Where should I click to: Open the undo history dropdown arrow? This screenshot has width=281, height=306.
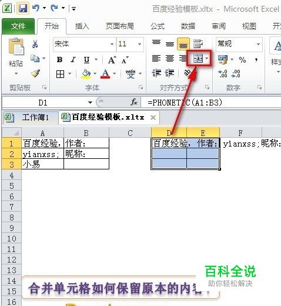click(x=45, y=8)
